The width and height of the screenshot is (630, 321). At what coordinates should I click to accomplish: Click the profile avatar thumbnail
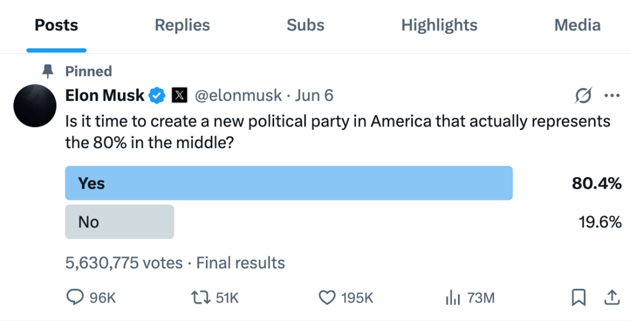tap(34, 105)
